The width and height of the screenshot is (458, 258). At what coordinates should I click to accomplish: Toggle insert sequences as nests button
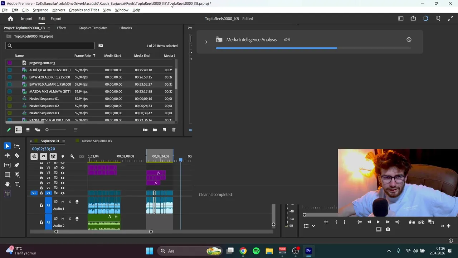(x=34, y=156)
